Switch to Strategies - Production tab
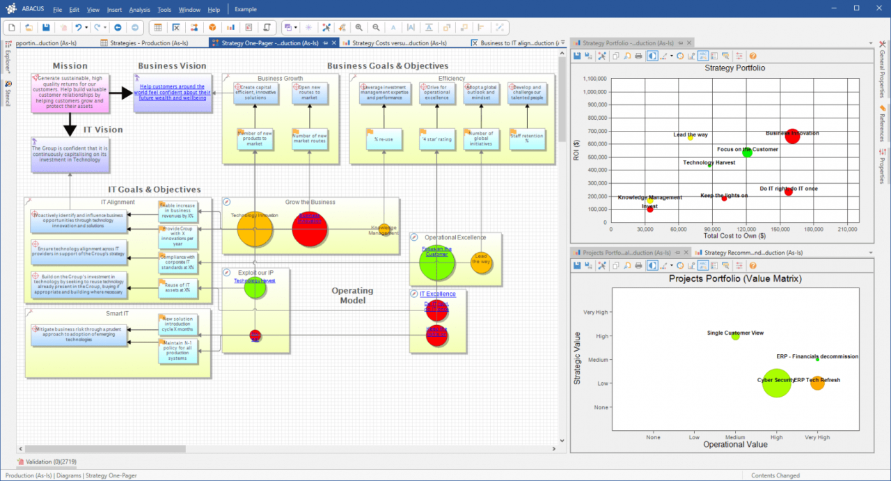The width and height of the screenshot is (891, 481). [150, 42]
